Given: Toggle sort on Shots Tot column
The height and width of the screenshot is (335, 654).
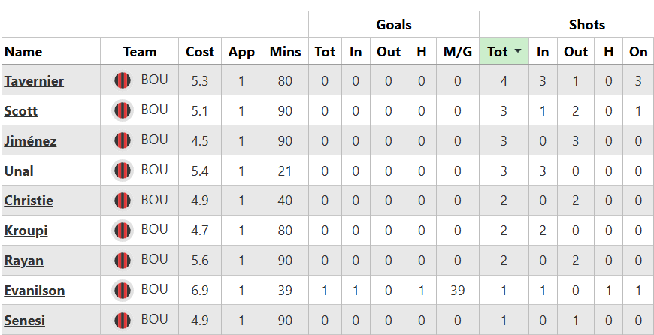Looking at the screenshot, I should [498, 52].
